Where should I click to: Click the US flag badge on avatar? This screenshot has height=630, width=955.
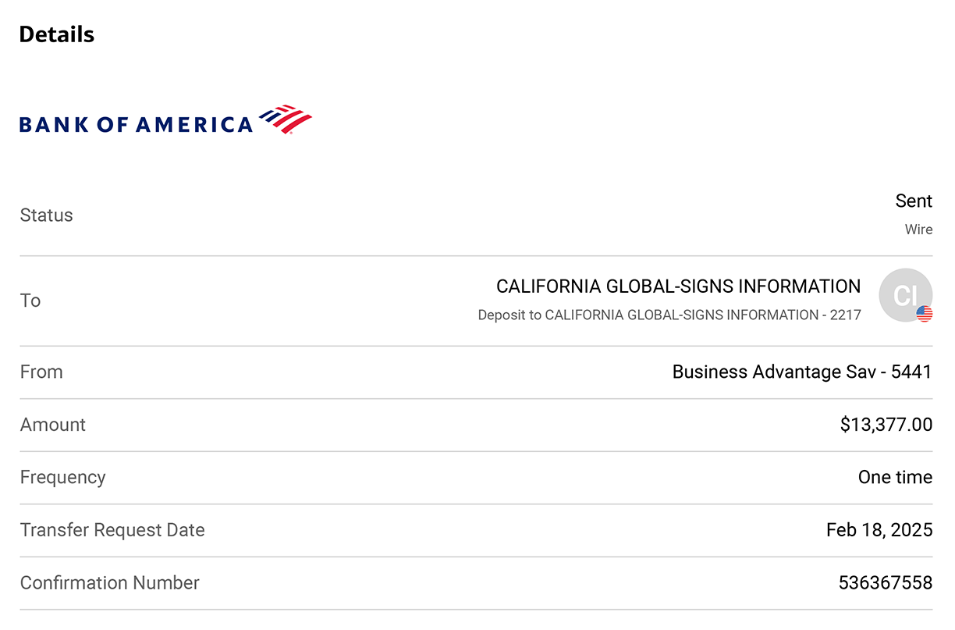pyautogui.click(x=925, y=314)
